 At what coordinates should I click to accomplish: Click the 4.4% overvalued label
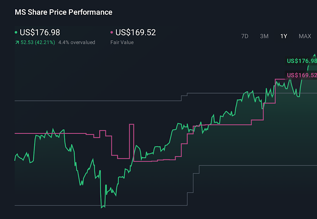tap(77, 43)
